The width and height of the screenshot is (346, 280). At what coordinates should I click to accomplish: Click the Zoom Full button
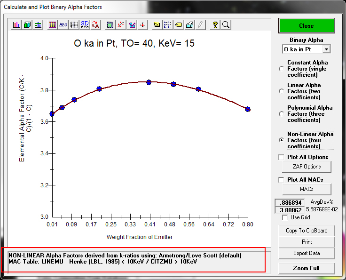point(306,268)
